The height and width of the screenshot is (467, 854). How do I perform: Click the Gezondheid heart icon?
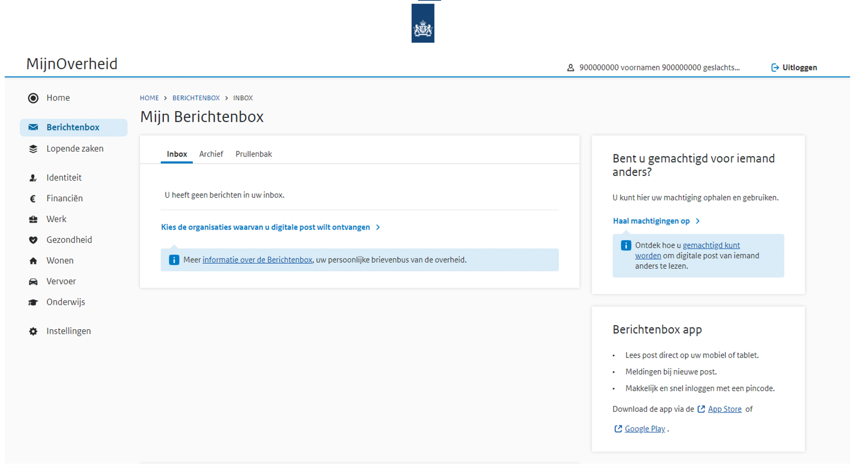tap(33, 240)
